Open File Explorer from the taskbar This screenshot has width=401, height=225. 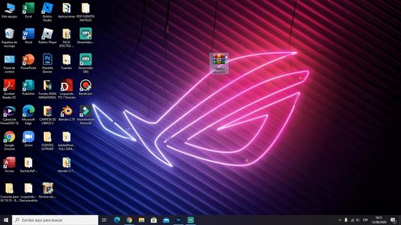pyautogui.click(x=142, y=220)
